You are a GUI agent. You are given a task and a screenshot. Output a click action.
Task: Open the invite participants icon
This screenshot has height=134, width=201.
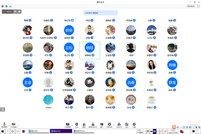tap(84, 125)
